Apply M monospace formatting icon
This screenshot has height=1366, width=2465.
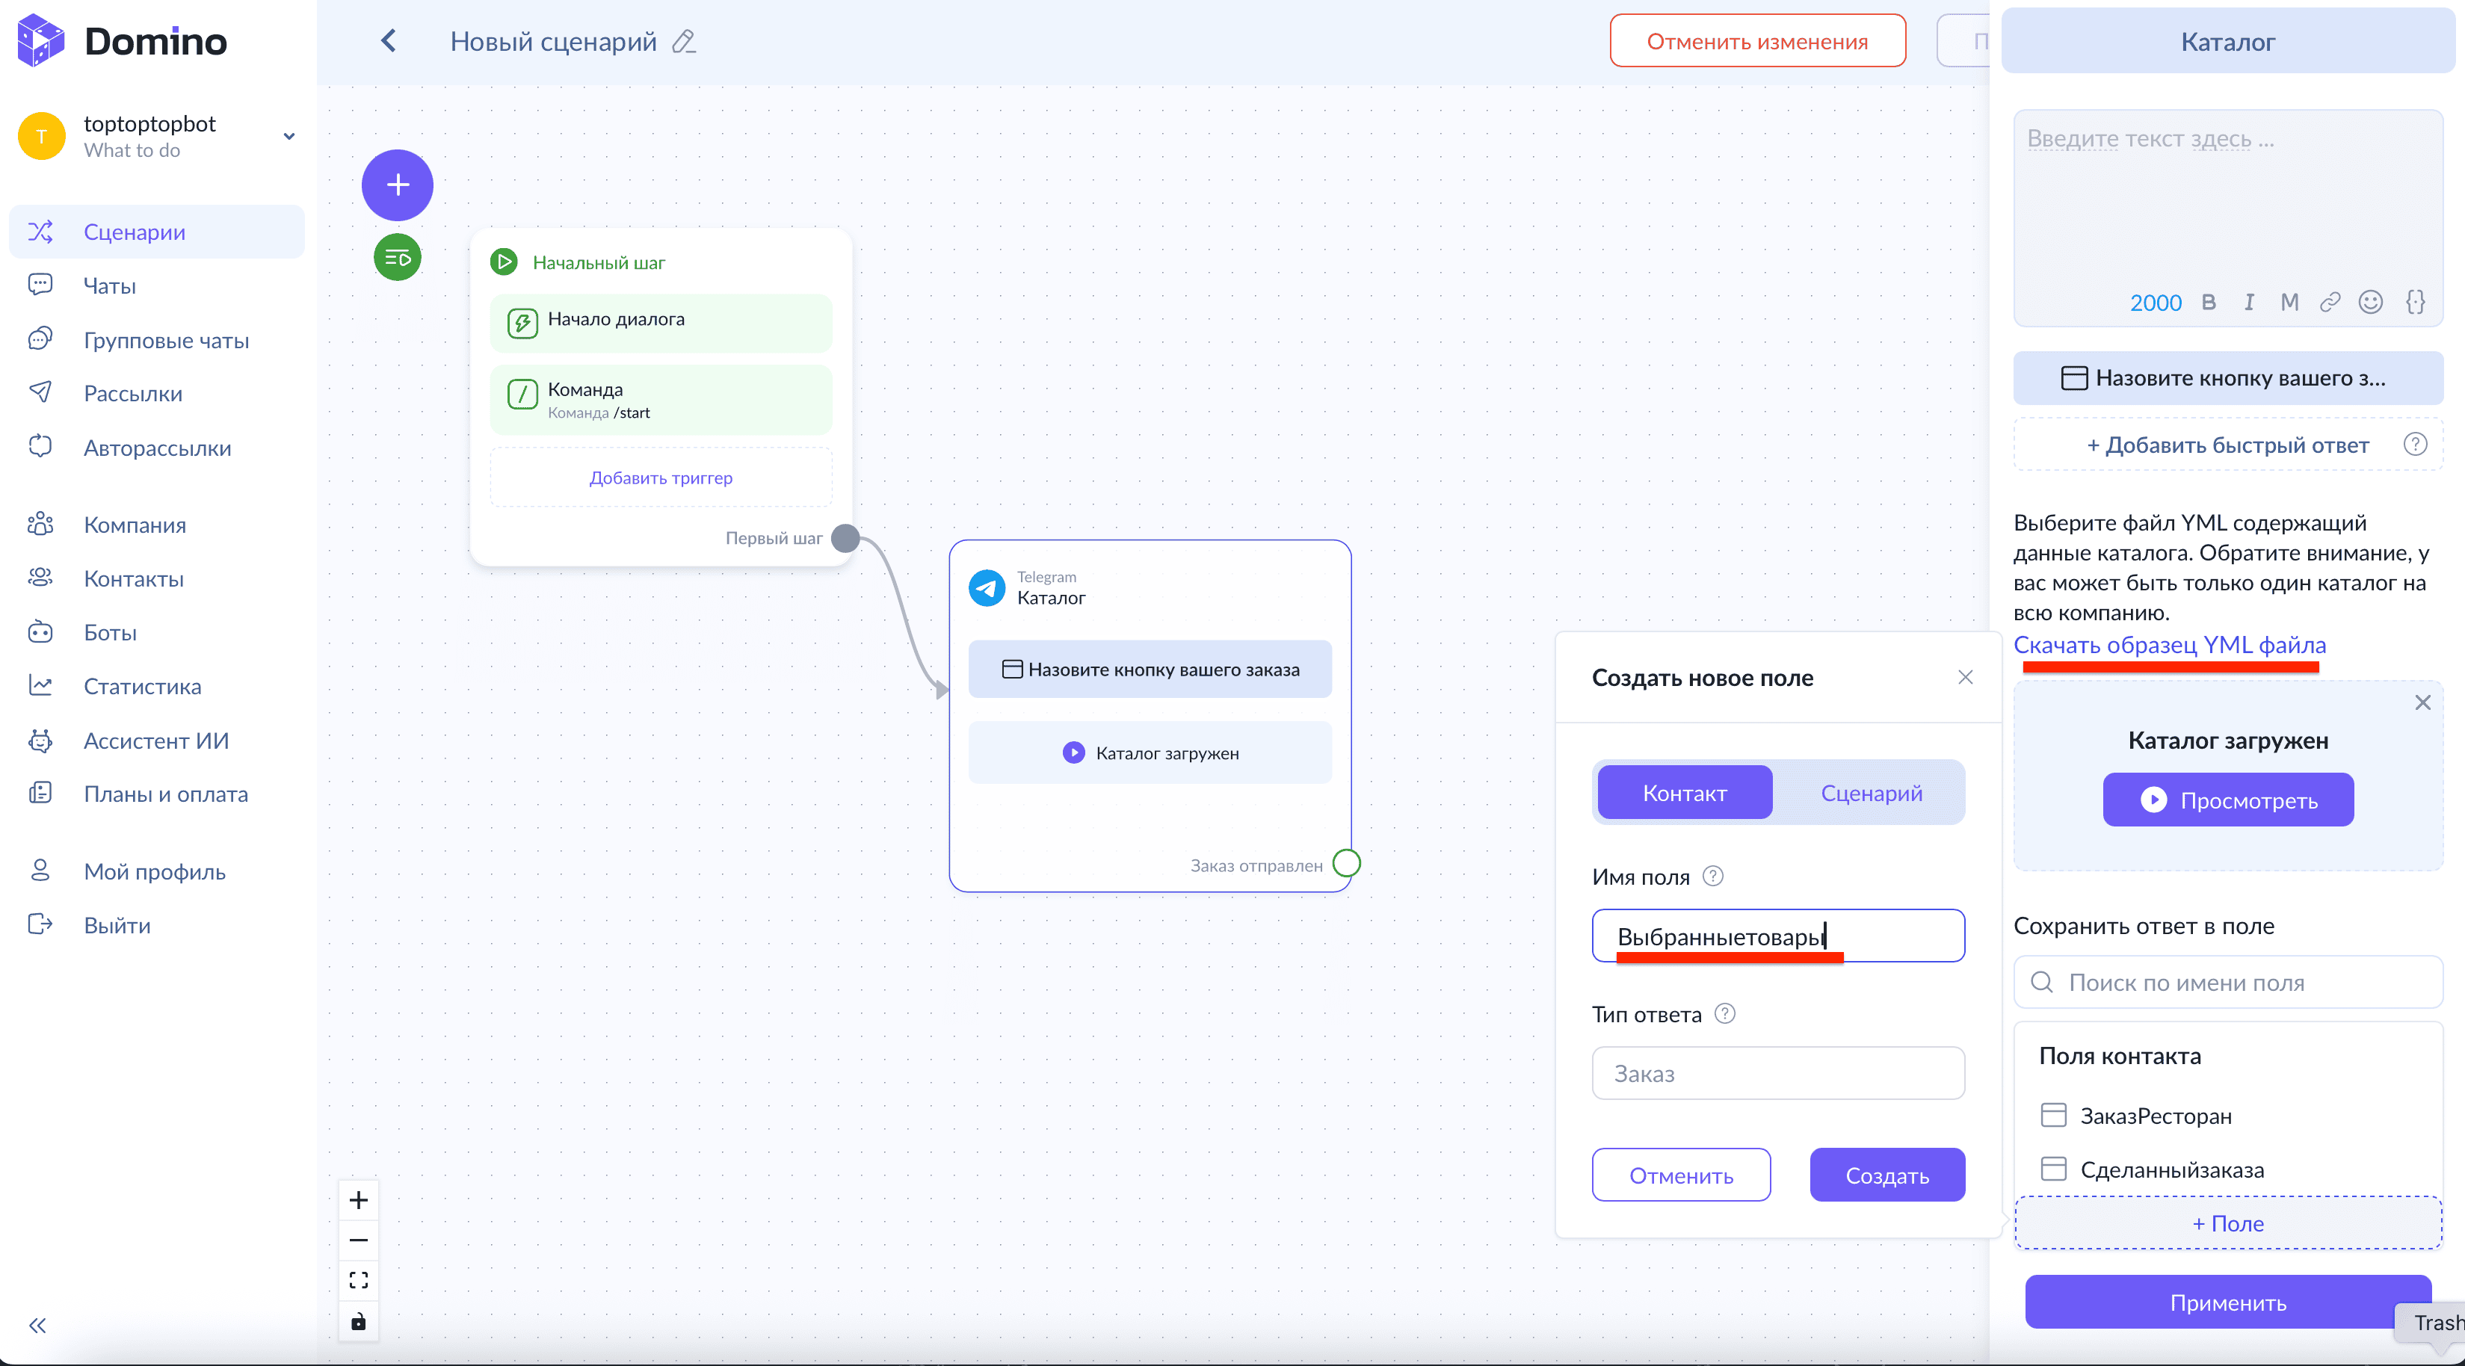(x=2289, y=303)
